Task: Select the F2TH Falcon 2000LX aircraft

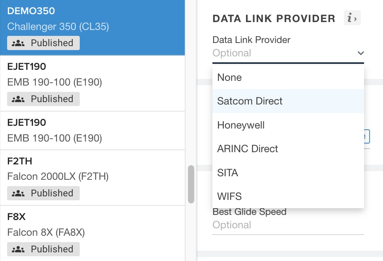Action: pos(92,169)
